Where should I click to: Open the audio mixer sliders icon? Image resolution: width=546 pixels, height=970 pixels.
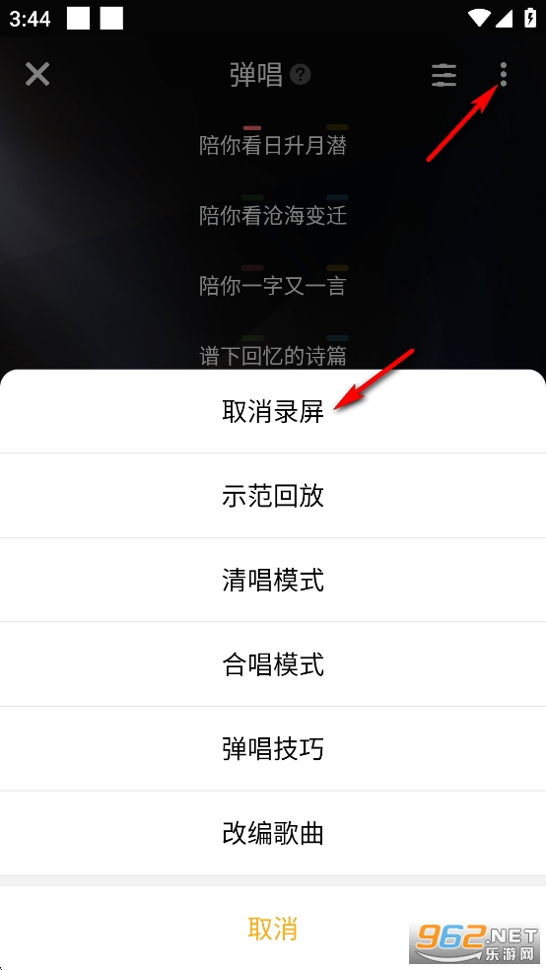[444, 75]
